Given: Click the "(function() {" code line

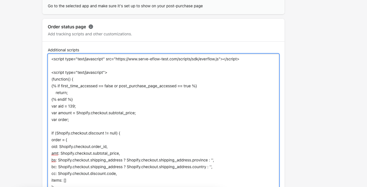Looking at the screenshot, I should tap(62, 79).
